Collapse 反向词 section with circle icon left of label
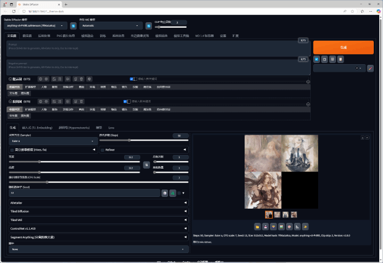 click(11, 102)
